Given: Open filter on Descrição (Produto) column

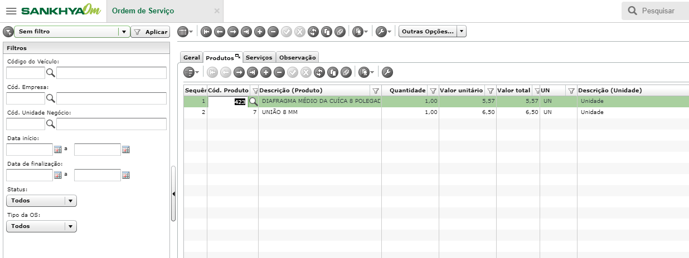Looking at the screenshot, I should [x=375, y=91].
